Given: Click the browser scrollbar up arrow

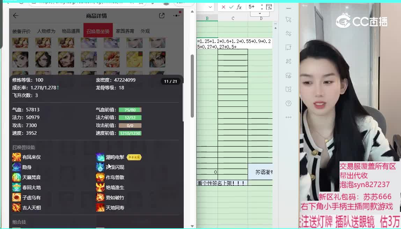Looking at the screenshot, I should pyautogui.click(x=192, y=12).
